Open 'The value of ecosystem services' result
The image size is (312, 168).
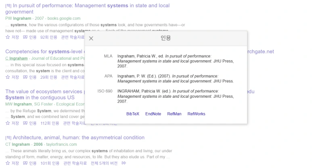(45, 94)
